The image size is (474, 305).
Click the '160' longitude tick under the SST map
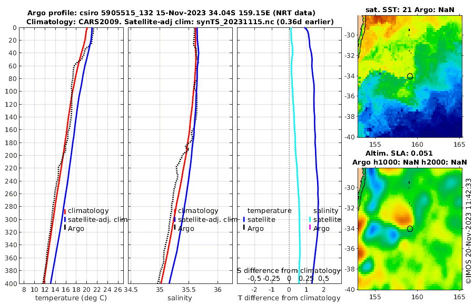(x=417, y=145)
